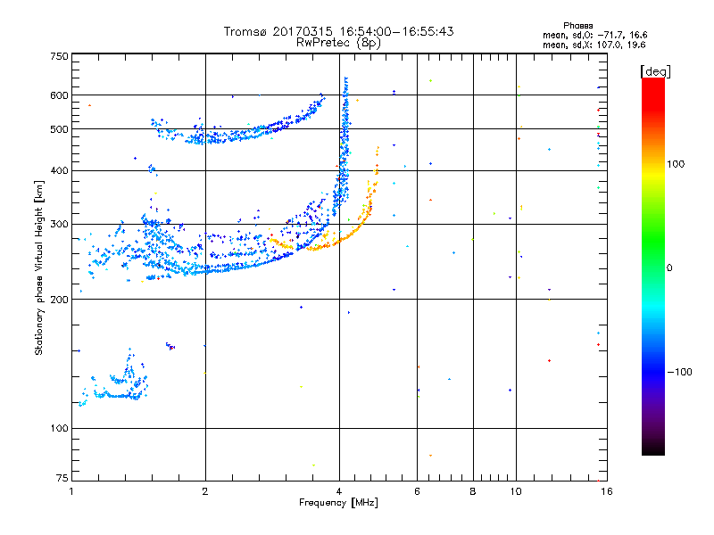
Task: Click the 'mean, sd,X: 107.0, 19.6' line
Action: (594, 45)
